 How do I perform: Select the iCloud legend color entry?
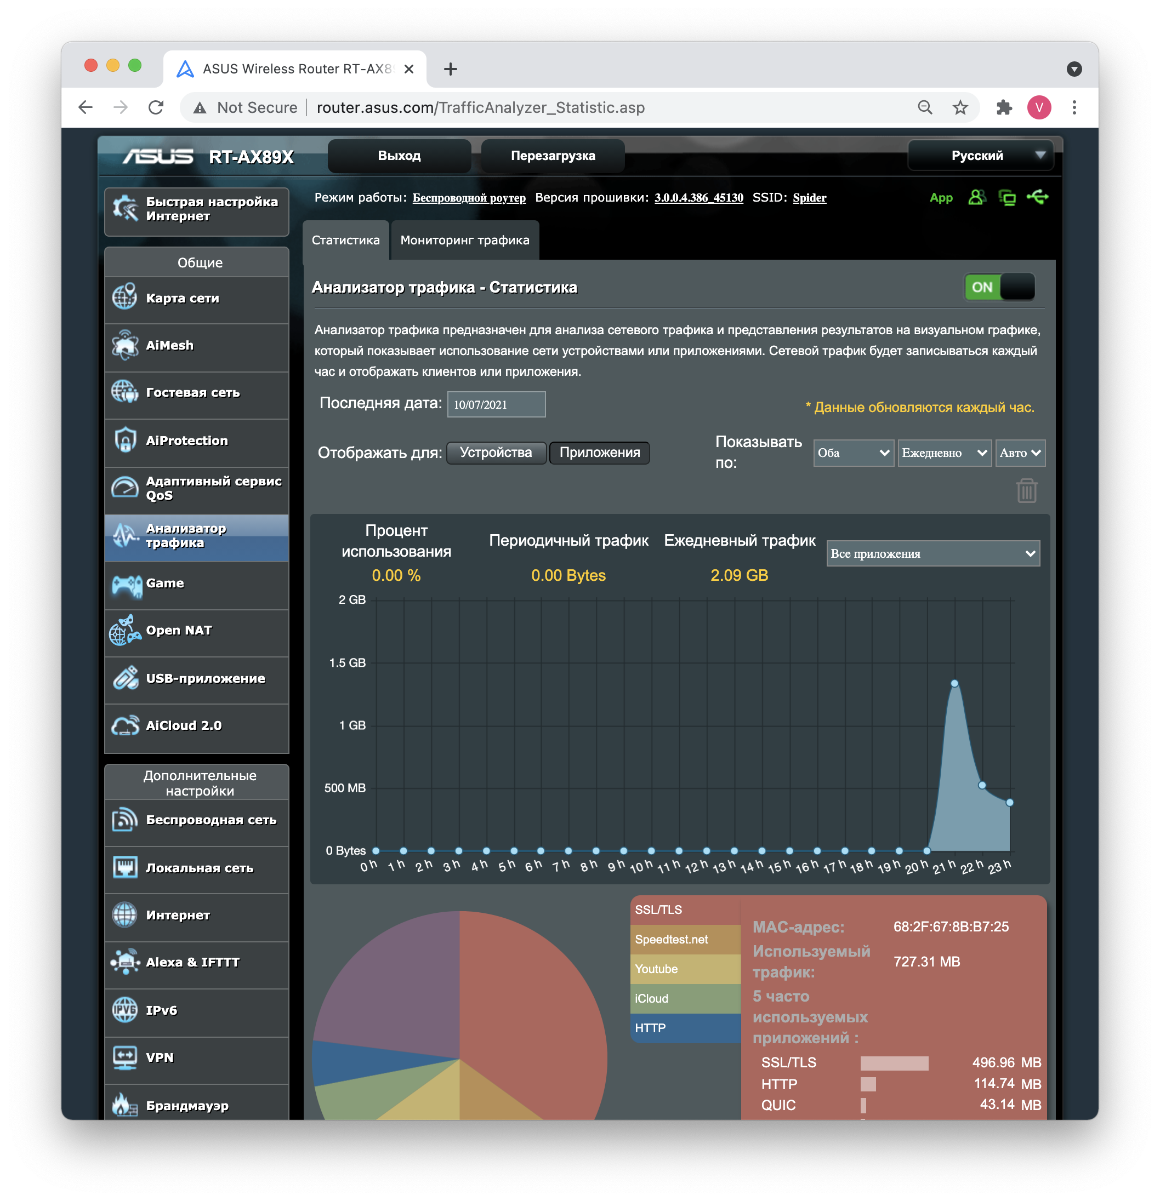(x=685, y=999)
